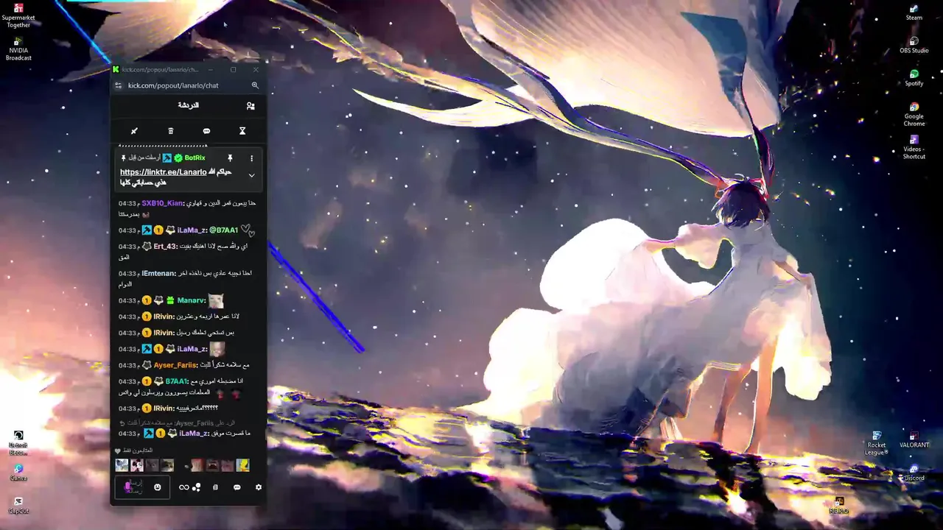Click the @B7AA1 mention in iLaMa_z message
This screenshot has width=943, height=530.
point(224,230)
